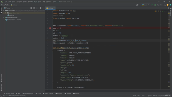Select main.py in the project tree
Viewport: 172px width, 97px height.
tap(12, 15)
